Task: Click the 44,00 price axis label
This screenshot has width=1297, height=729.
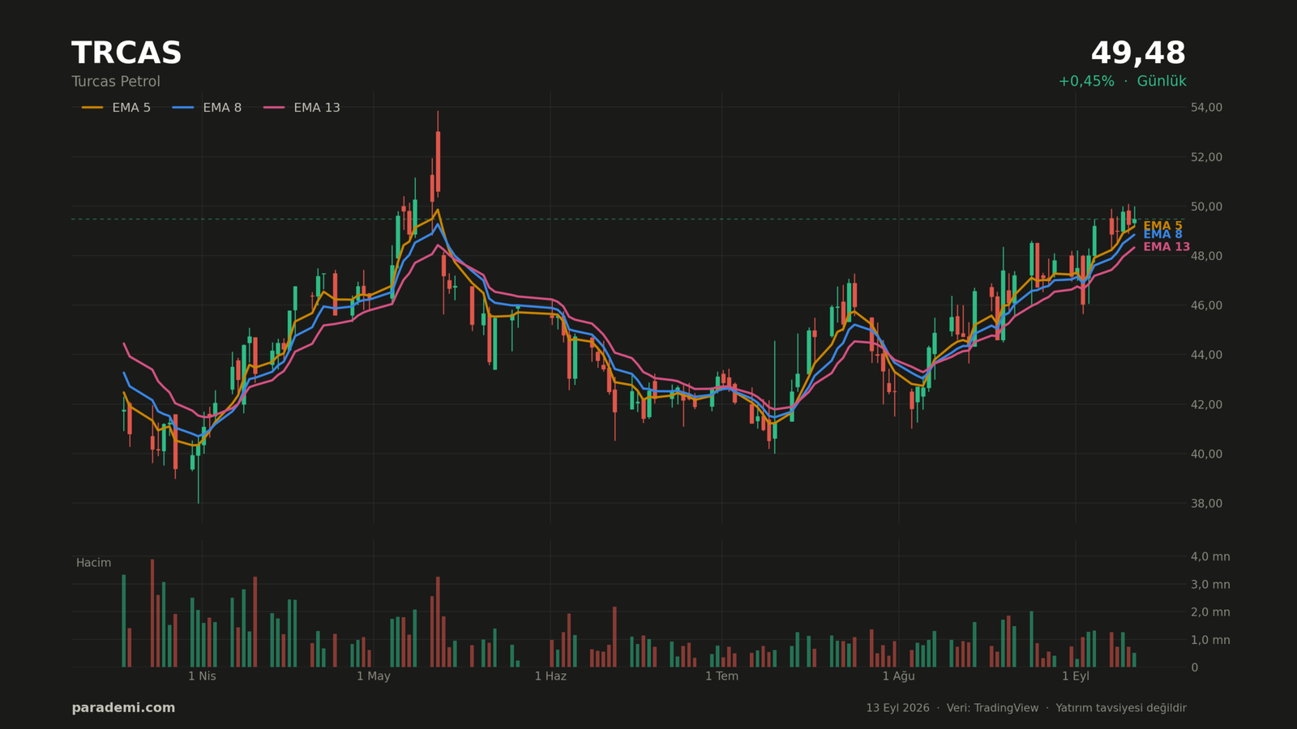Action: 1206,355
